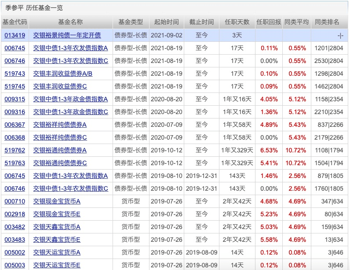Click the 交银裕祥纯债债券A fund name

click(x=60, y=125)
